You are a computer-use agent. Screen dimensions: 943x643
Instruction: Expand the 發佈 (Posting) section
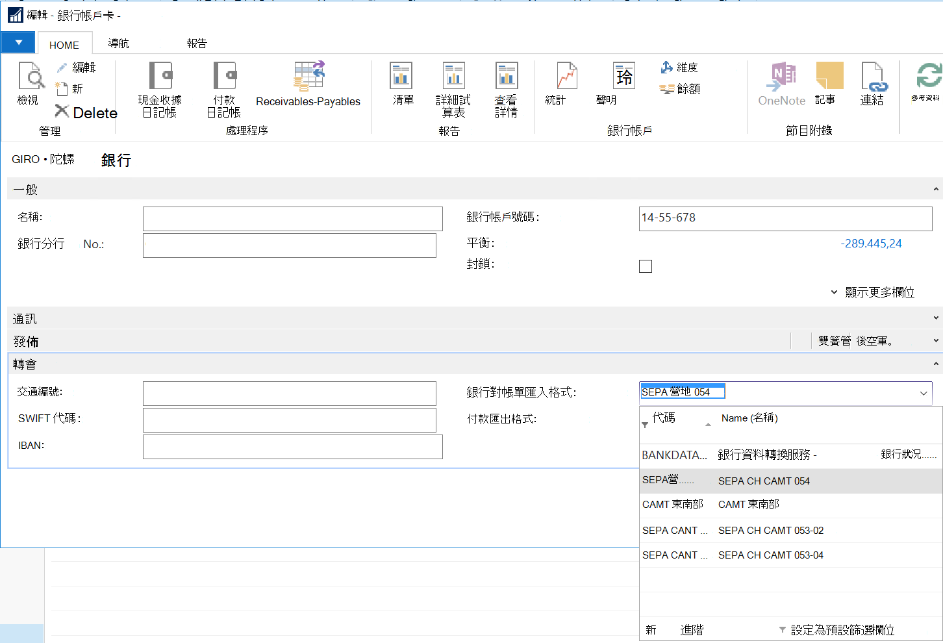click(936, 340)
